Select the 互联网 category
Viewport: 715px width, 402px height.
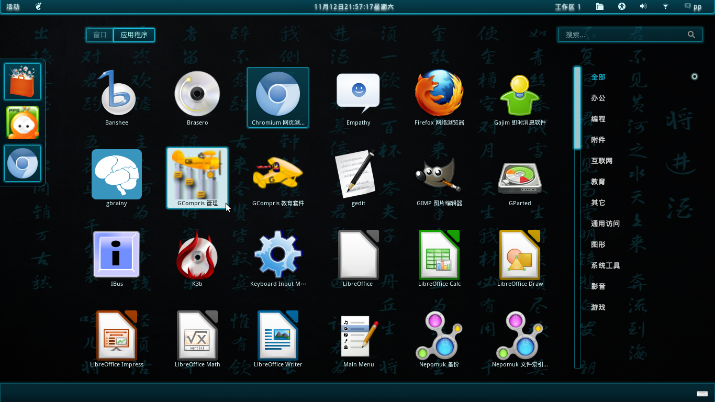click(602, 161)
